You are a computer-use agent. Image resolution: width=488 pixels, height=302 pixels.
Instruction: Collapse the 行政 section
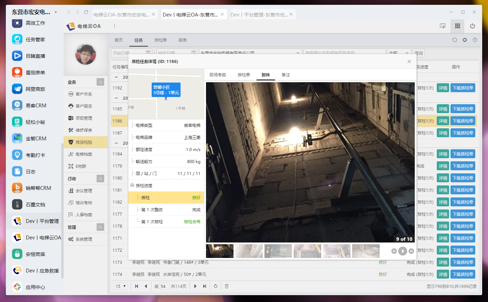point(100,179)
